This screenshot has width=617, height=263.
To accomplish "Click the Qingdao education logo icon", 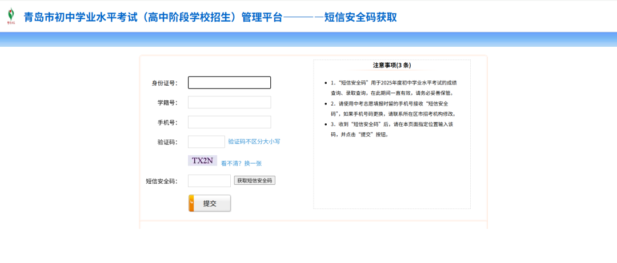I will pyautogui.click(x=12, y=17).
